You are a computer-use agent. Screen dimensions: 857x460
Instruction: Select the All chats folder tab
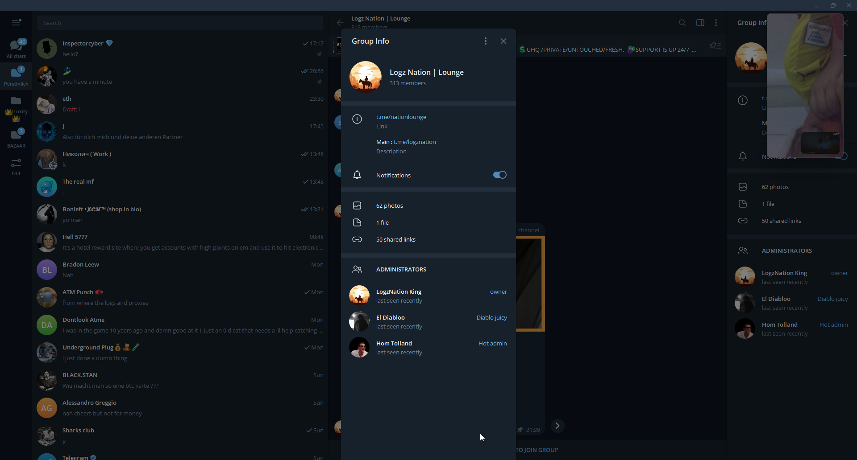pyautogui.click(x=16, y=49)
